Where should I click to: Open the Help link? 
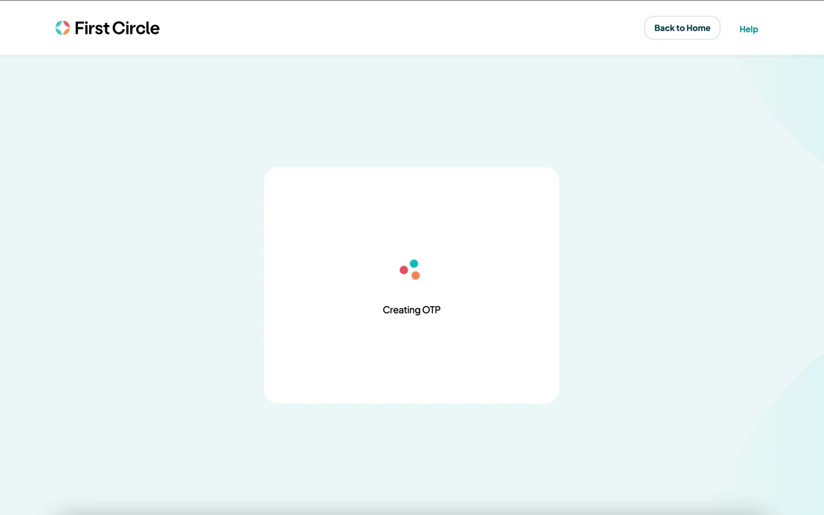(x=748, y=29)
